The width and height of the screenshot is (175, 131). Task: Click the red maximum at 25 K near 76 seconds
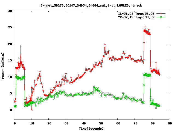[145, 27]
